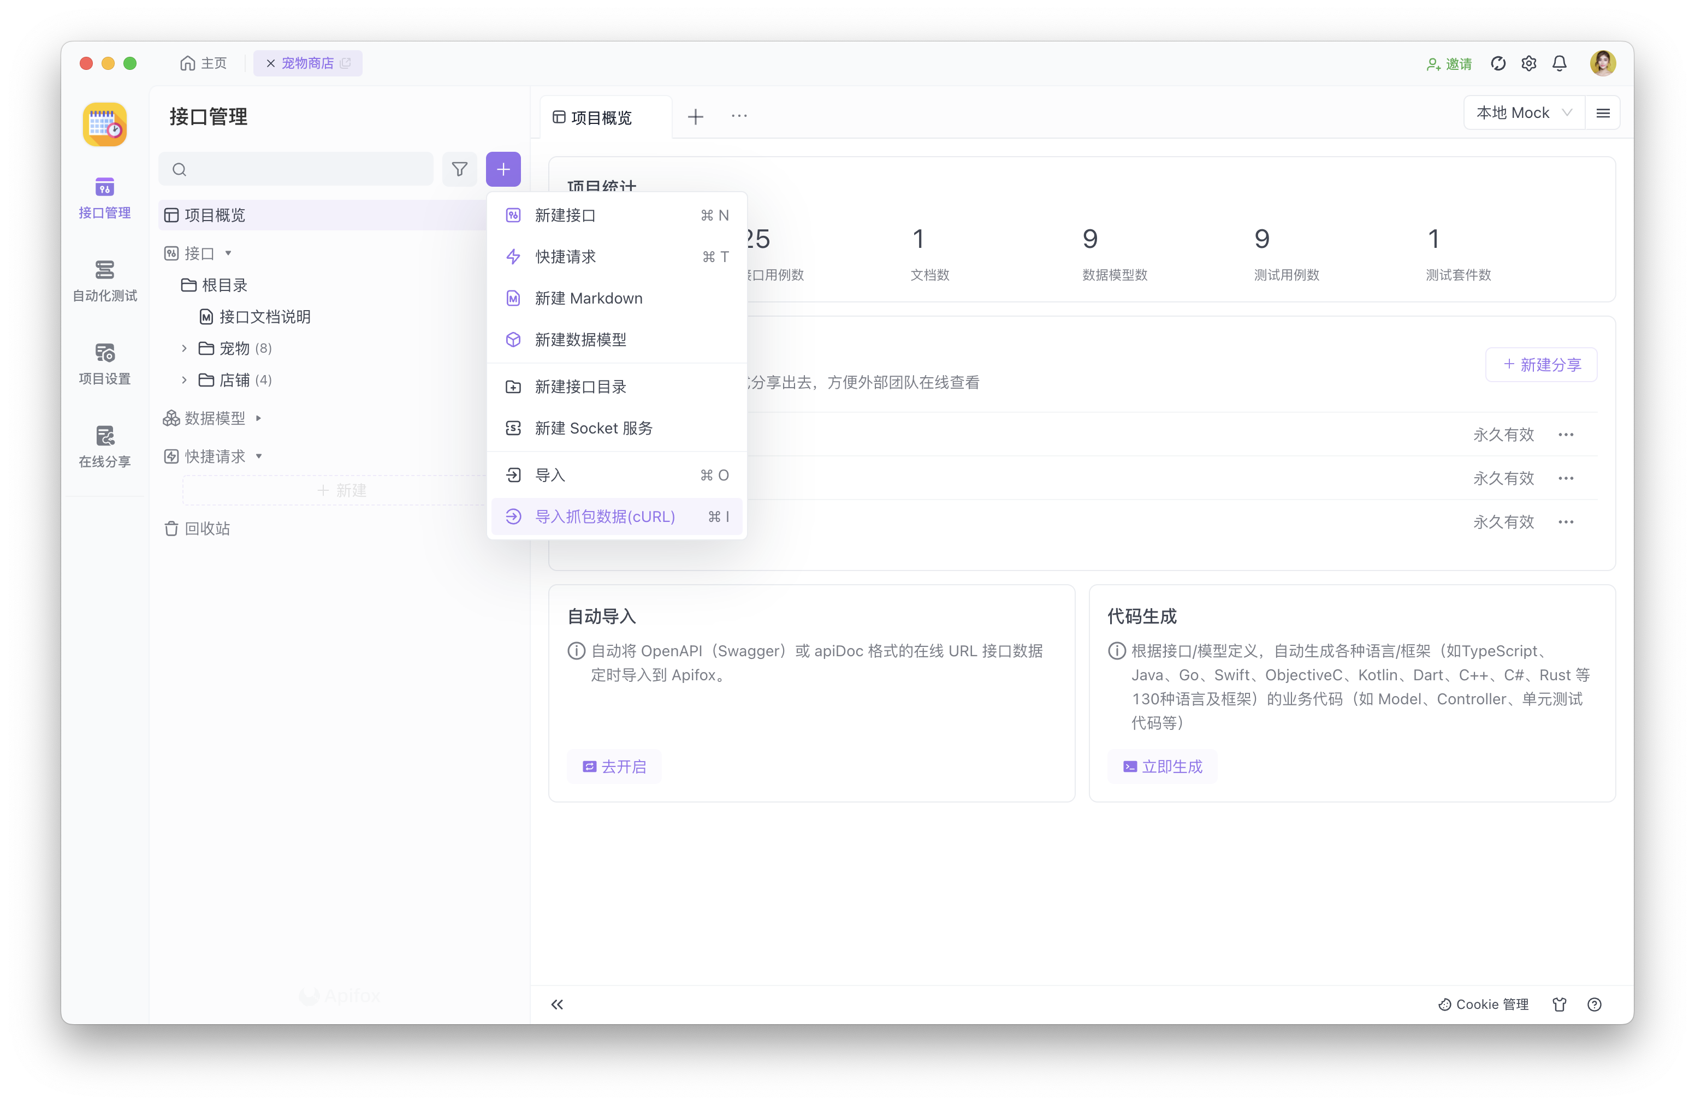
Task: Click the search input field
Action: click(x=295, y=169)
